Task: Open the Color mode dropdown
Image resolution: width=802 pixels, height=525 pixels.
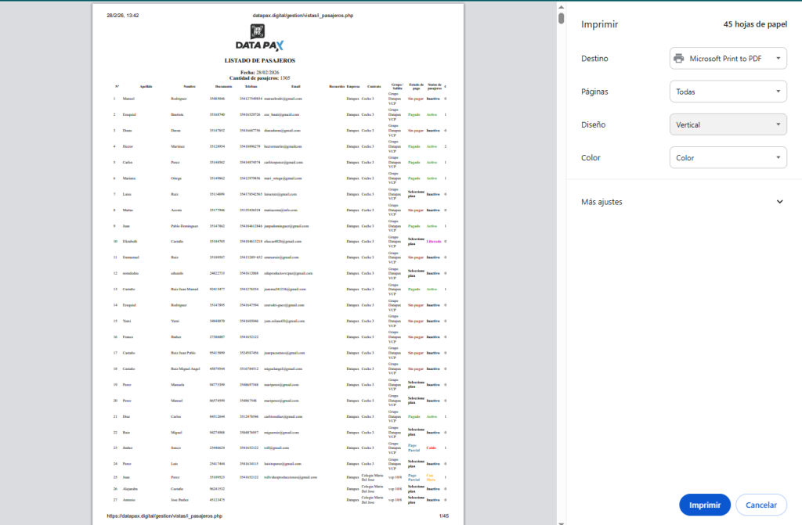Action: coord(728,158)
